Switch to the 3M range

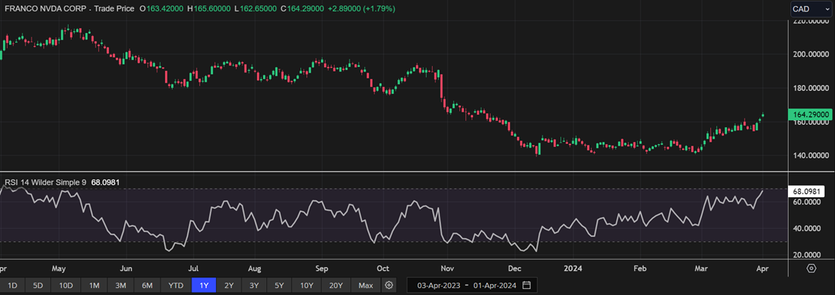(121, 286)
